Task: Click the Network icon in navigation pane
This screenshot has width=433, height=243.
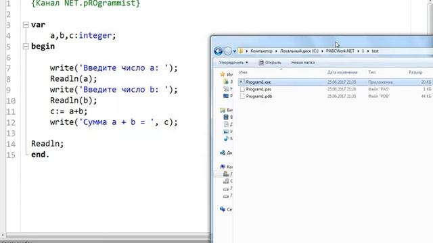Action: tap(223, 209)
